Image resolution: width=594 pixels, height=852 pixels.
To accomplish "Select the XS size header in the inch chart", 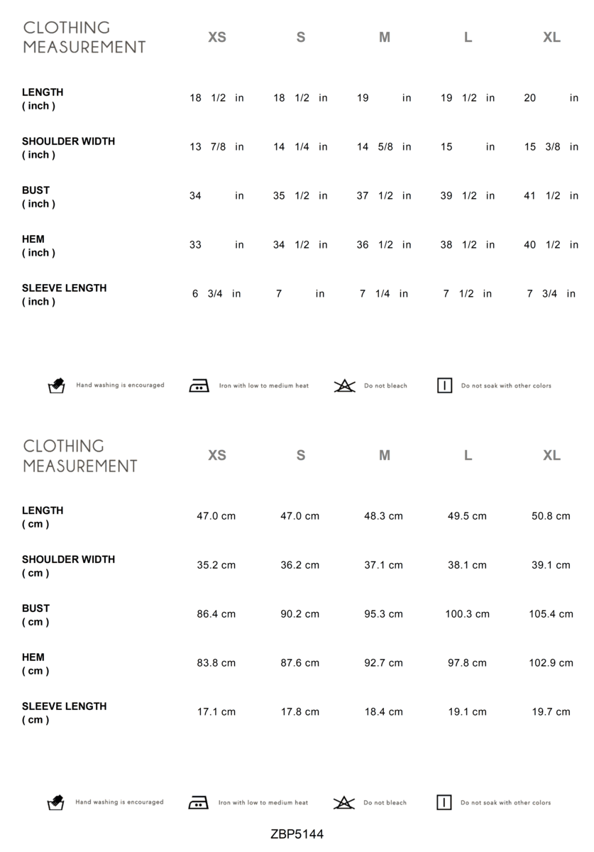I will [217, 38].
